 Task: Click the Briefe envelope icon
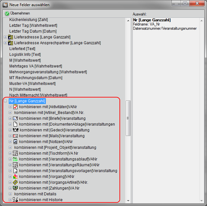[x=15, y=118]
